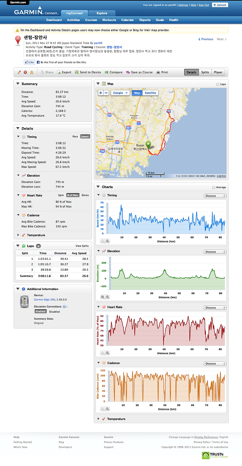Click the green start marker on the map
This screenshot has width=242, height=466.
[149, 145]
